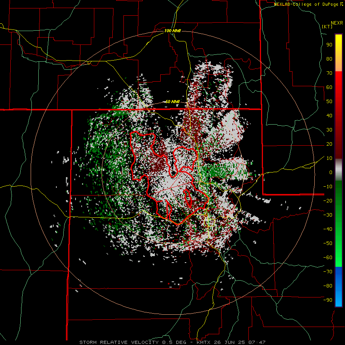Click the "100 NMI" range ring label
Viewport: 345px width, 345px height.
click(172, 31)
